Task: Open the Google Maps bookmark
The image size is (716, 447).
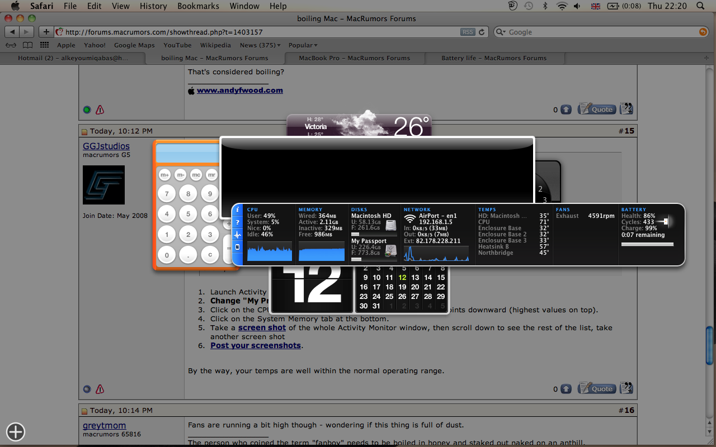Action: tap(134, 45)
